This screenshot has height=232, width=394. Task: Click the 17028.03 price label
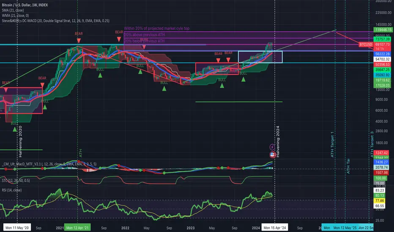click(x=382, y=86)
